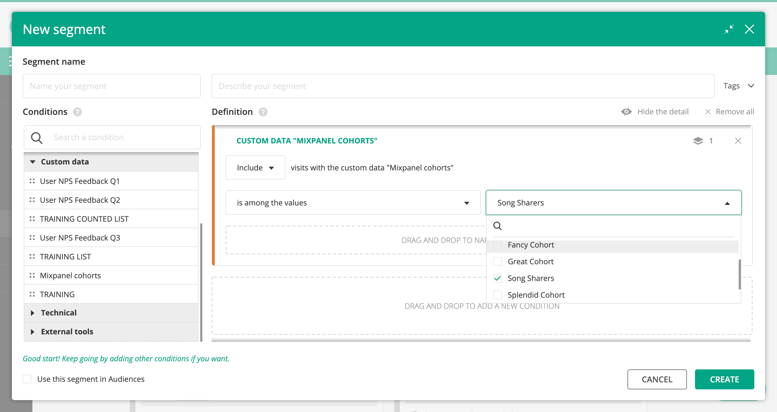
Task: Select Splendid Cohort from the list
Action: tap(536, 295)
